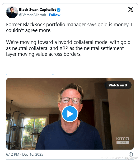Image resolution: width=140 pixels, height=162 pixels.
Task: Click the NEWS badge under Kitco logo
Action: point(123,143)
